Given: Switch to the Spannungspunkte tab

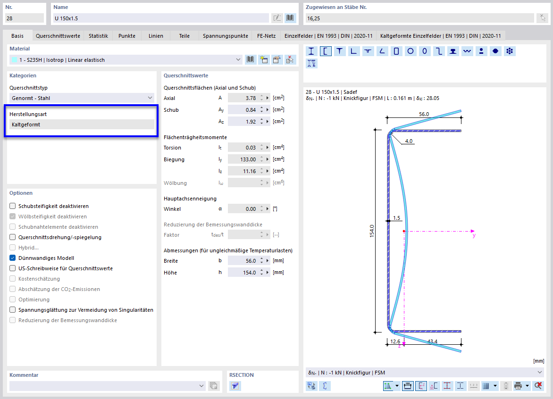Looking at the screenshot, I should click(x=226, y=35).
